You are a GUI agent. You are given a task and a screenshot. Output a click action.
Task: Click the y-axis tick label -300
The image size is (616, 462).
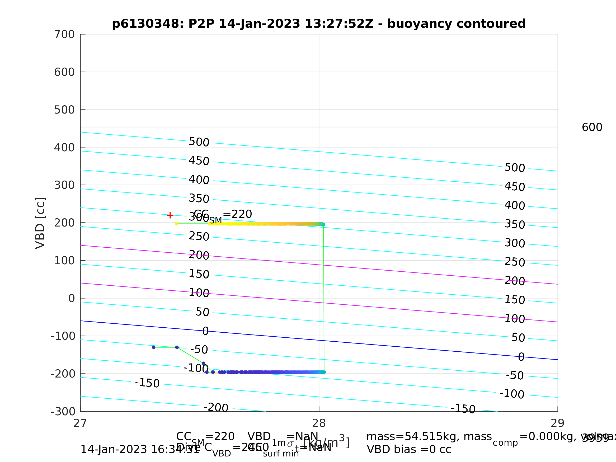[63, 411]
